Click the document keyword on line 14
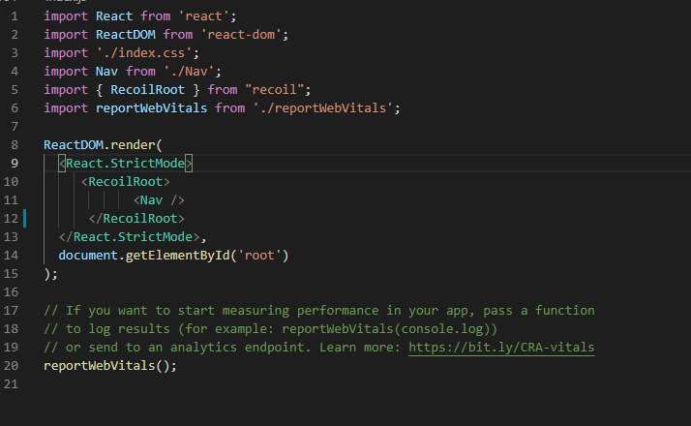 [88, 256]
